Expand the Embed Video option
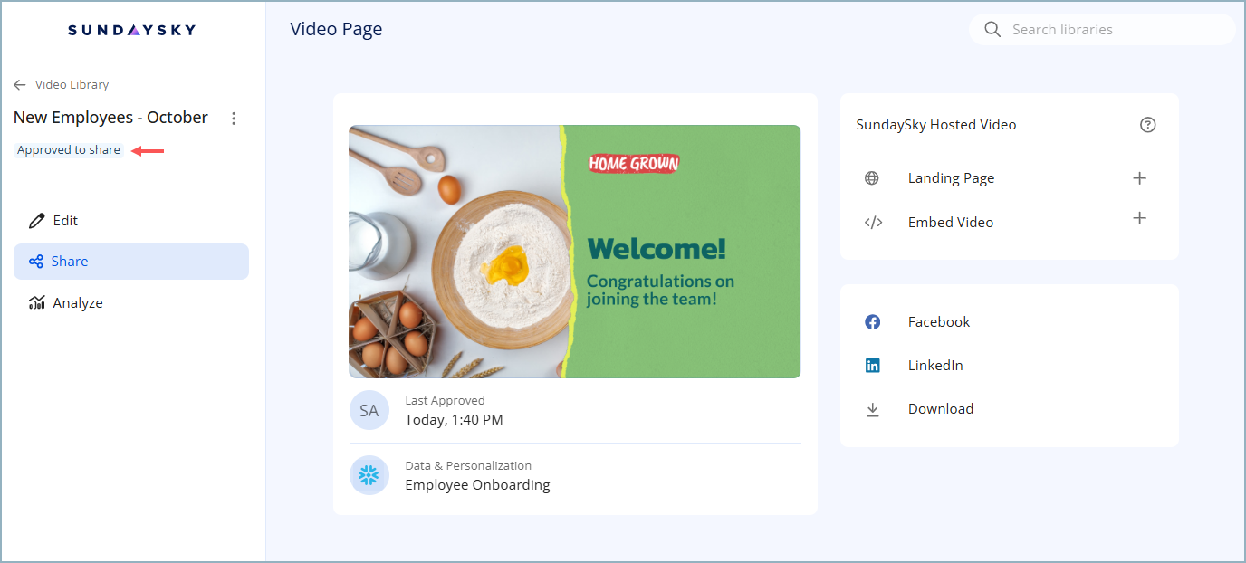This screenshot has width=1246, height=563. (1139, 218)
